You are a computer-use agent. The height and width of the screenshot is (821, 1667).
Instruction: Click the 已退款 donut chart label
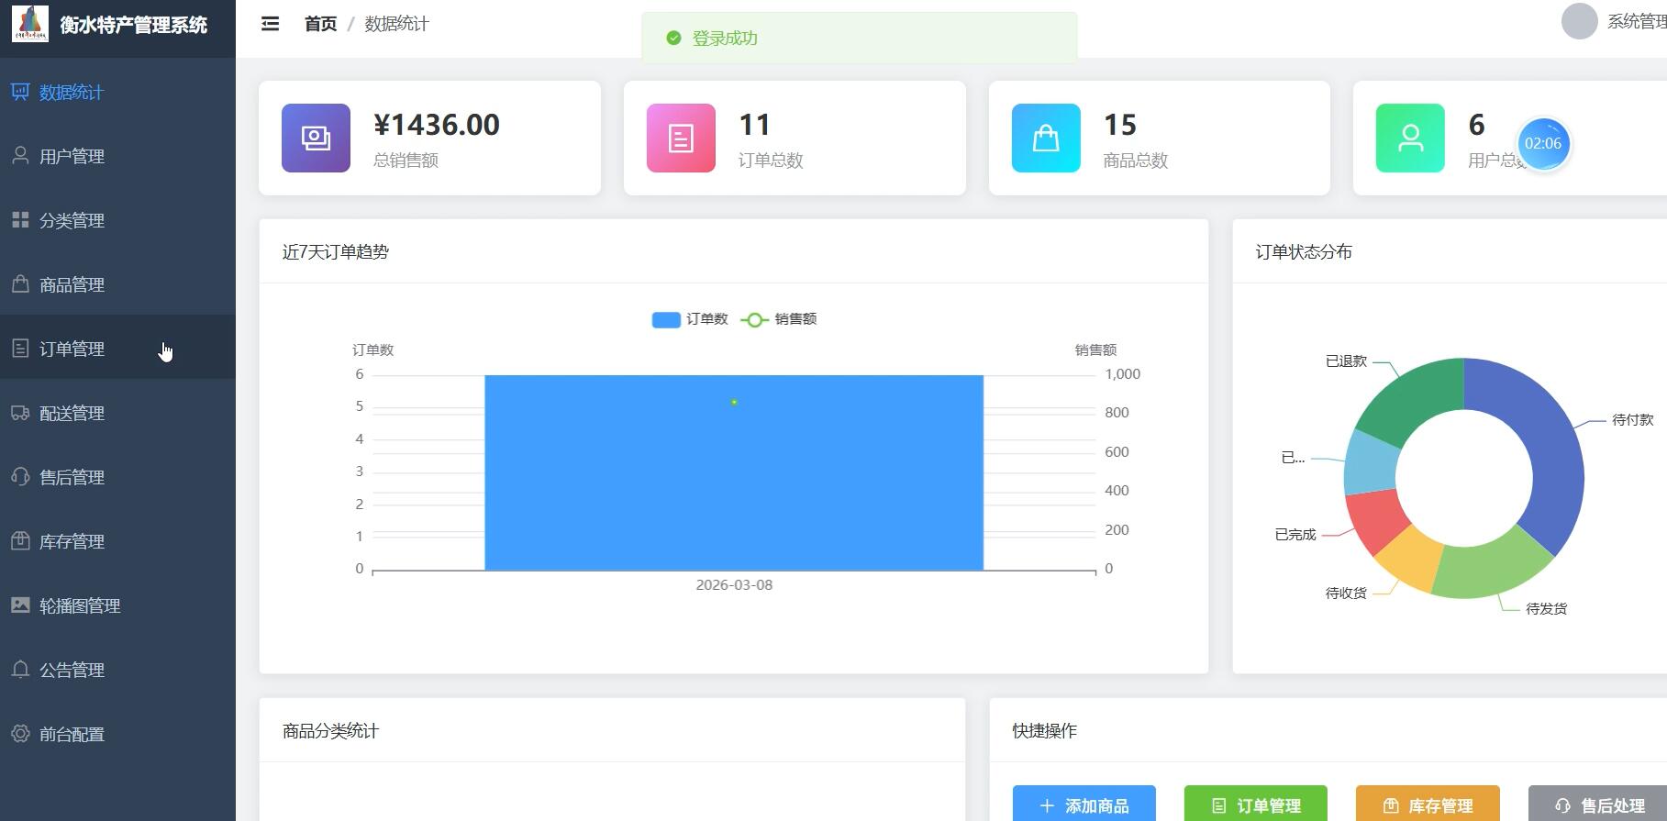tap(1346, 361)
